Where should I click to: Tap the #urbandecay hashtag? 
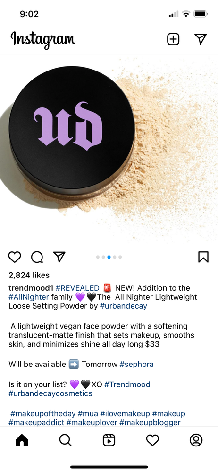[x=123, y=306]
